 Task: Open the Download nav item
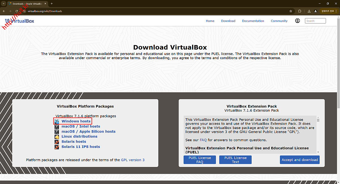(x=228, y=21)
